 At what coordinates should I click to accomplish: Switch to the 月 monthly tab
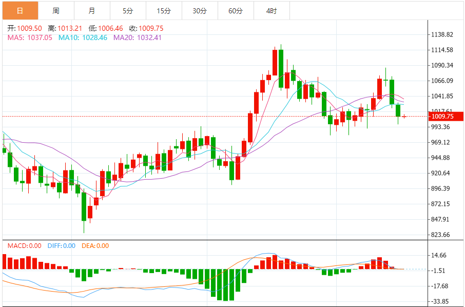coord(92,11)
